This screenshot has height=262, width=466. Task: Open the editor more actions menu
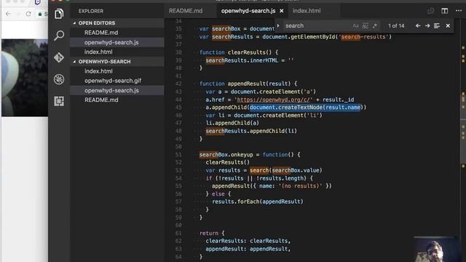[x=459, y=11]
